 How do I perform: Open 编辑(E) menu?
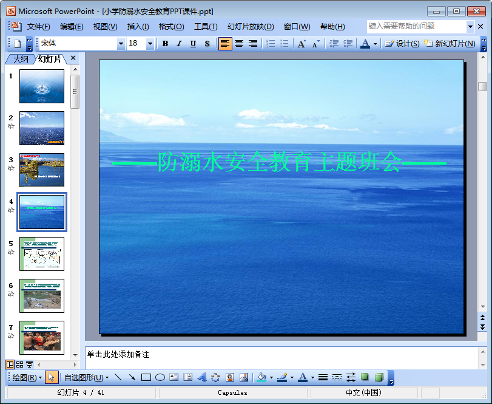72,27
